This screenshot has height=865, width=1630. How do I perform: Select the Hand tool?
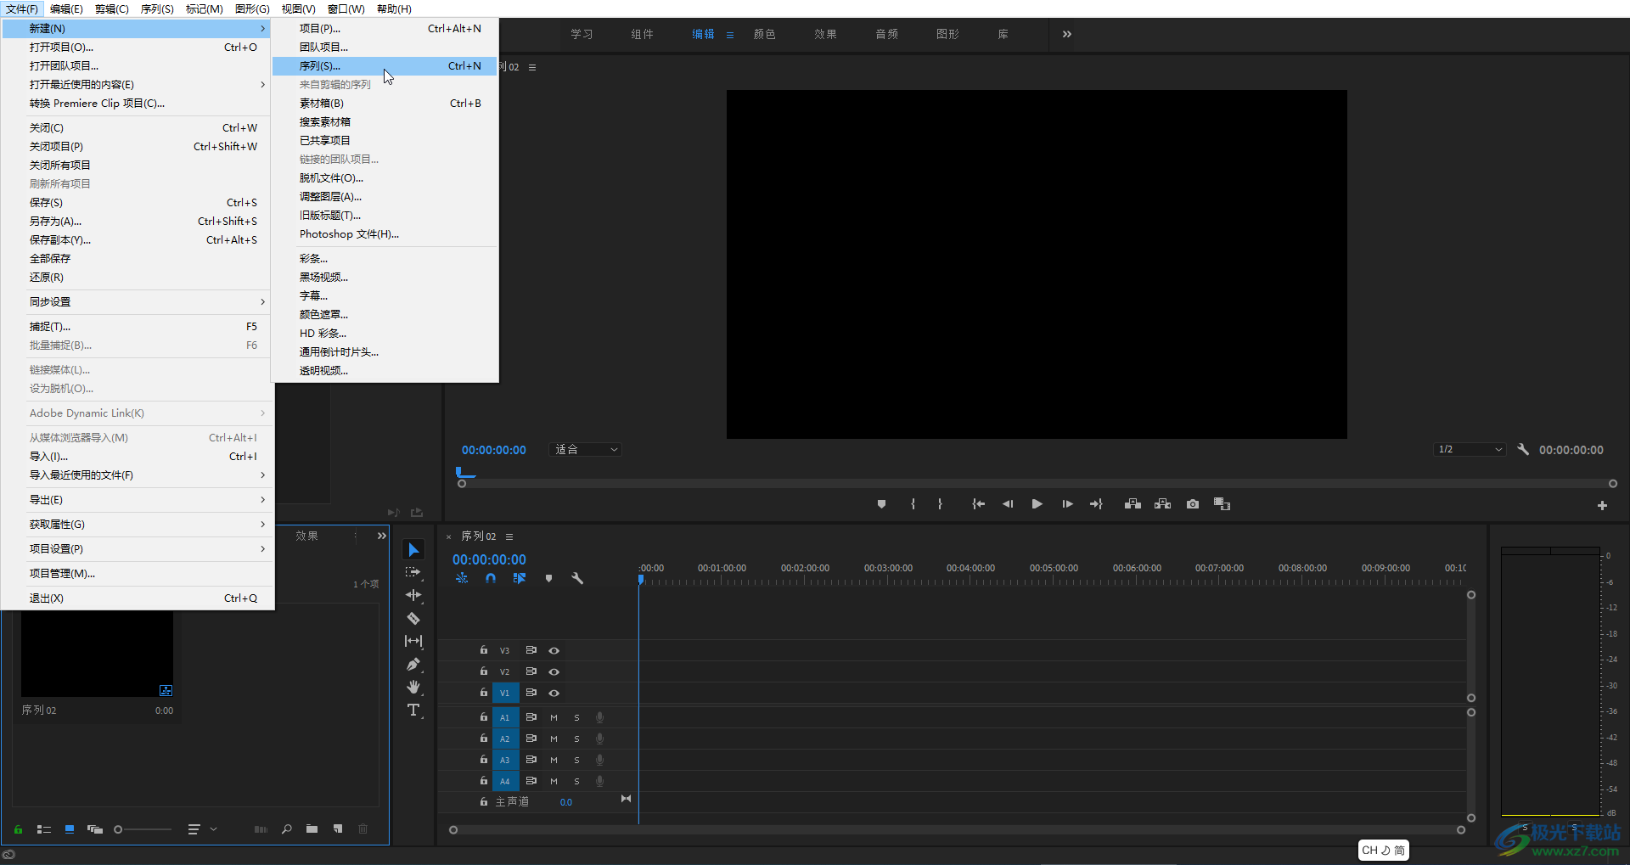coord(413,687)
